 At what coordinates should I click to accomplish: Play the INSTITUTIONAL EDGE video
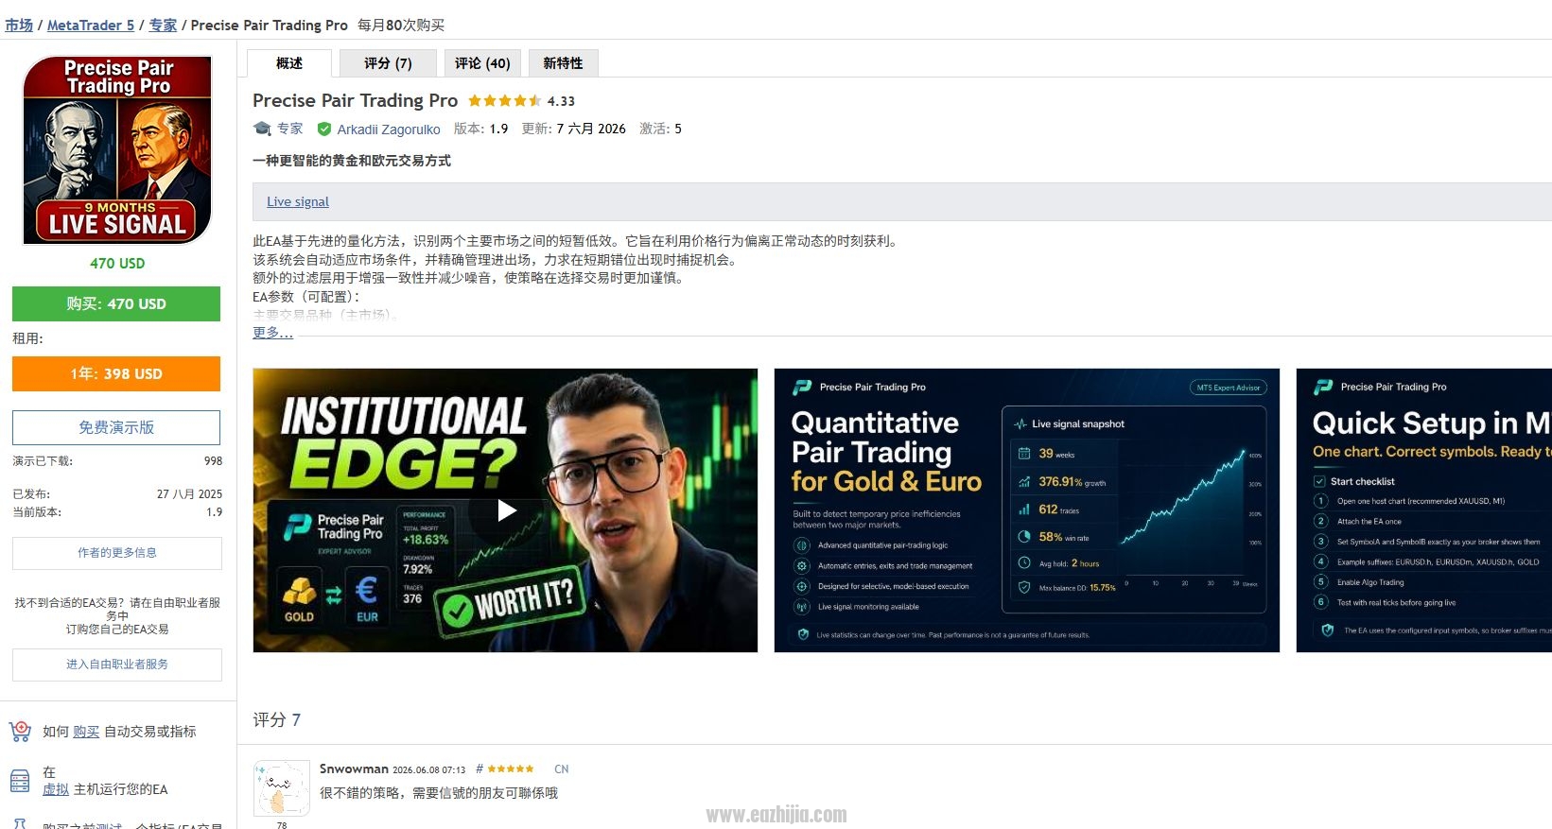506,510
